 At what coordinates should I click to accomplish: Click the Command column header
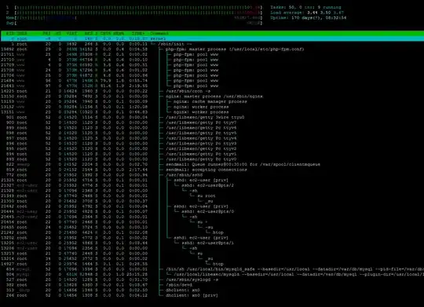click(159, 33)
